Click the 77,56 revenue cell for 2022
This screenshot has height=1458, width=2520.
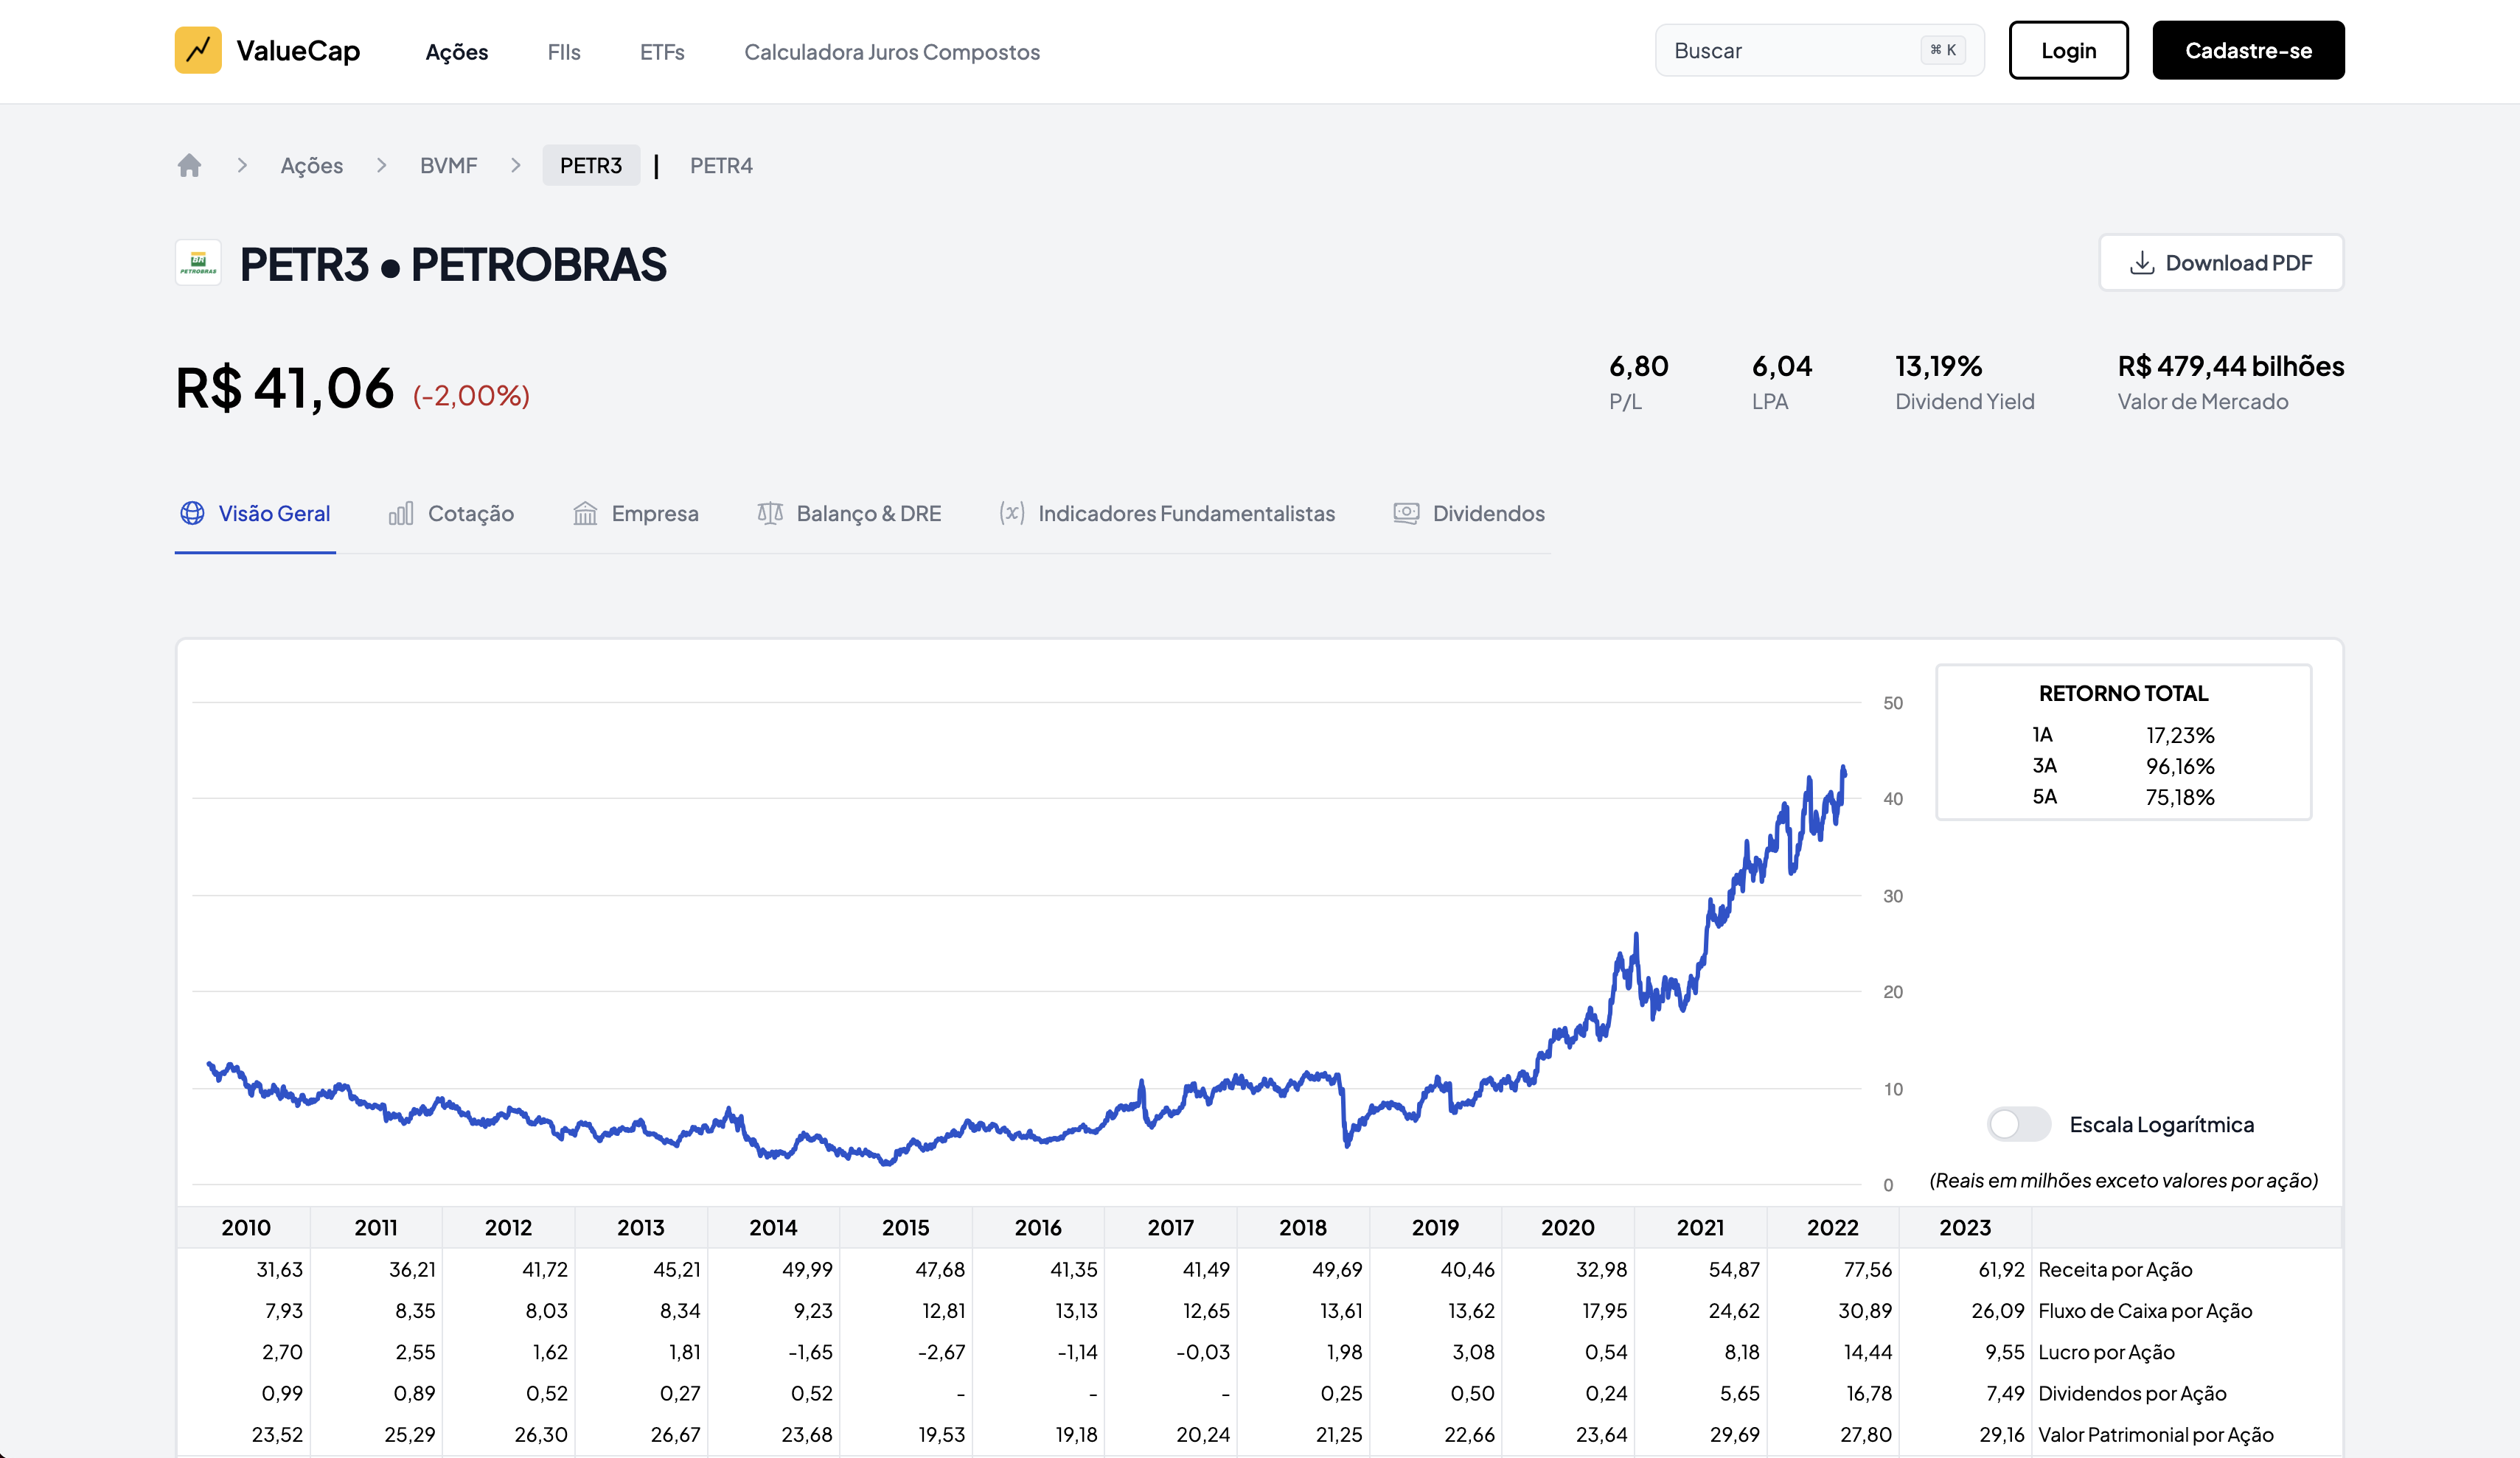[1868, 1269]
